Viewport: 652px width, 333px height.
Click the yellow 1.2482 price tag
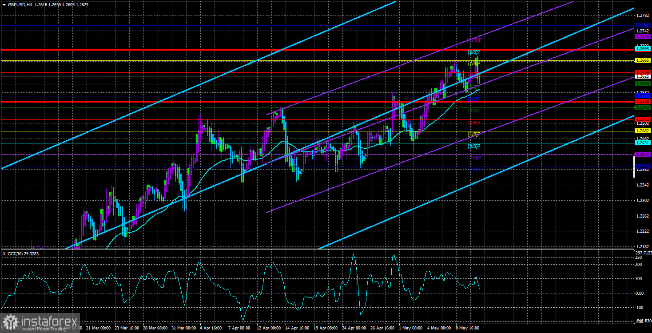[x=643, y=131]
